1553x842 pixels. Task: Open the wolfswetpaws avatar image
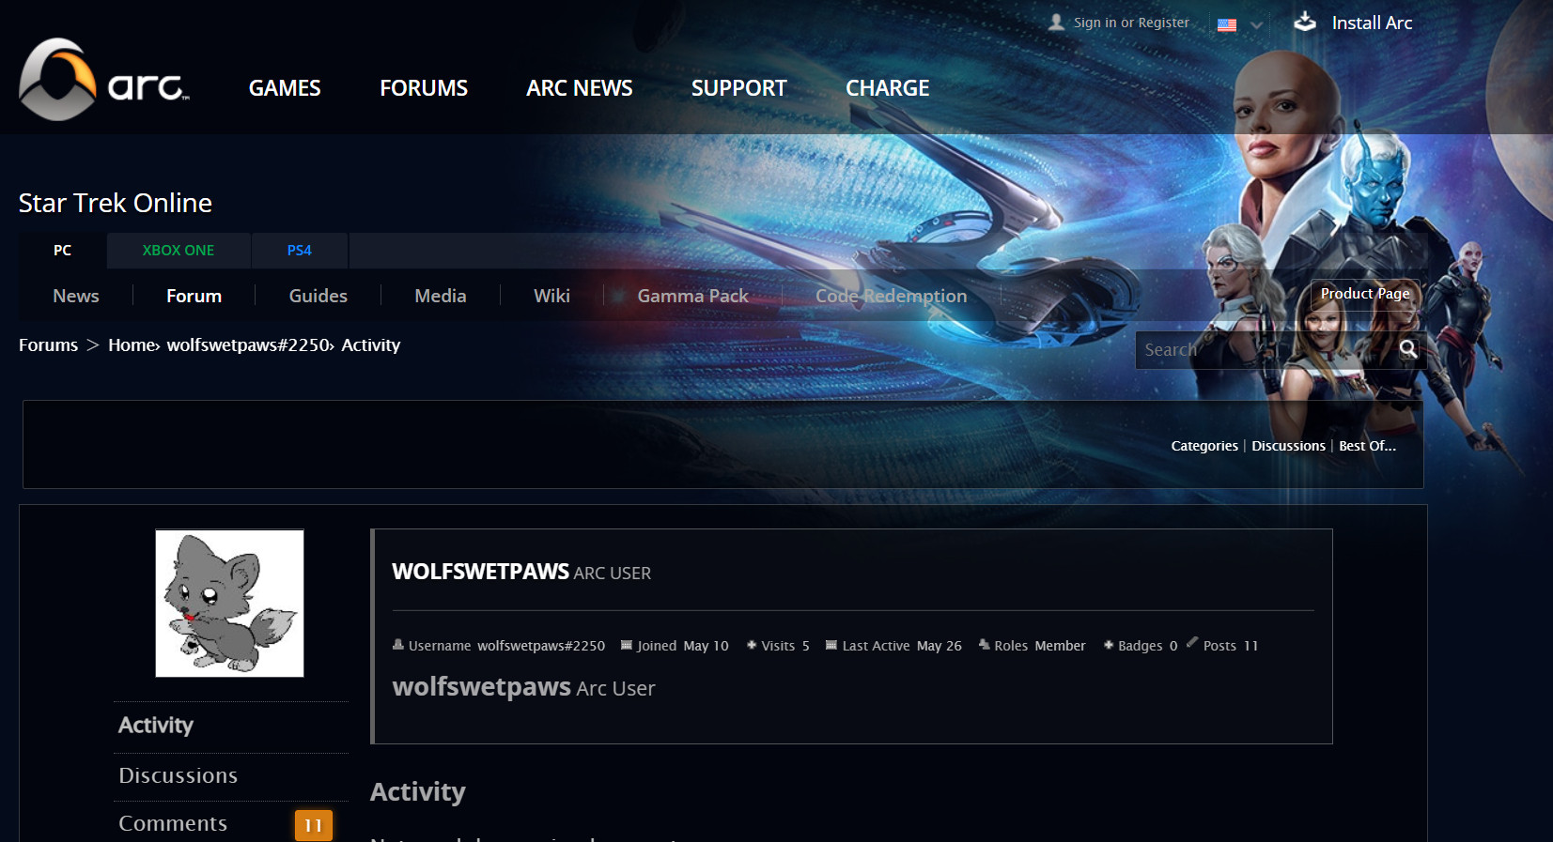tap(229, 603)
